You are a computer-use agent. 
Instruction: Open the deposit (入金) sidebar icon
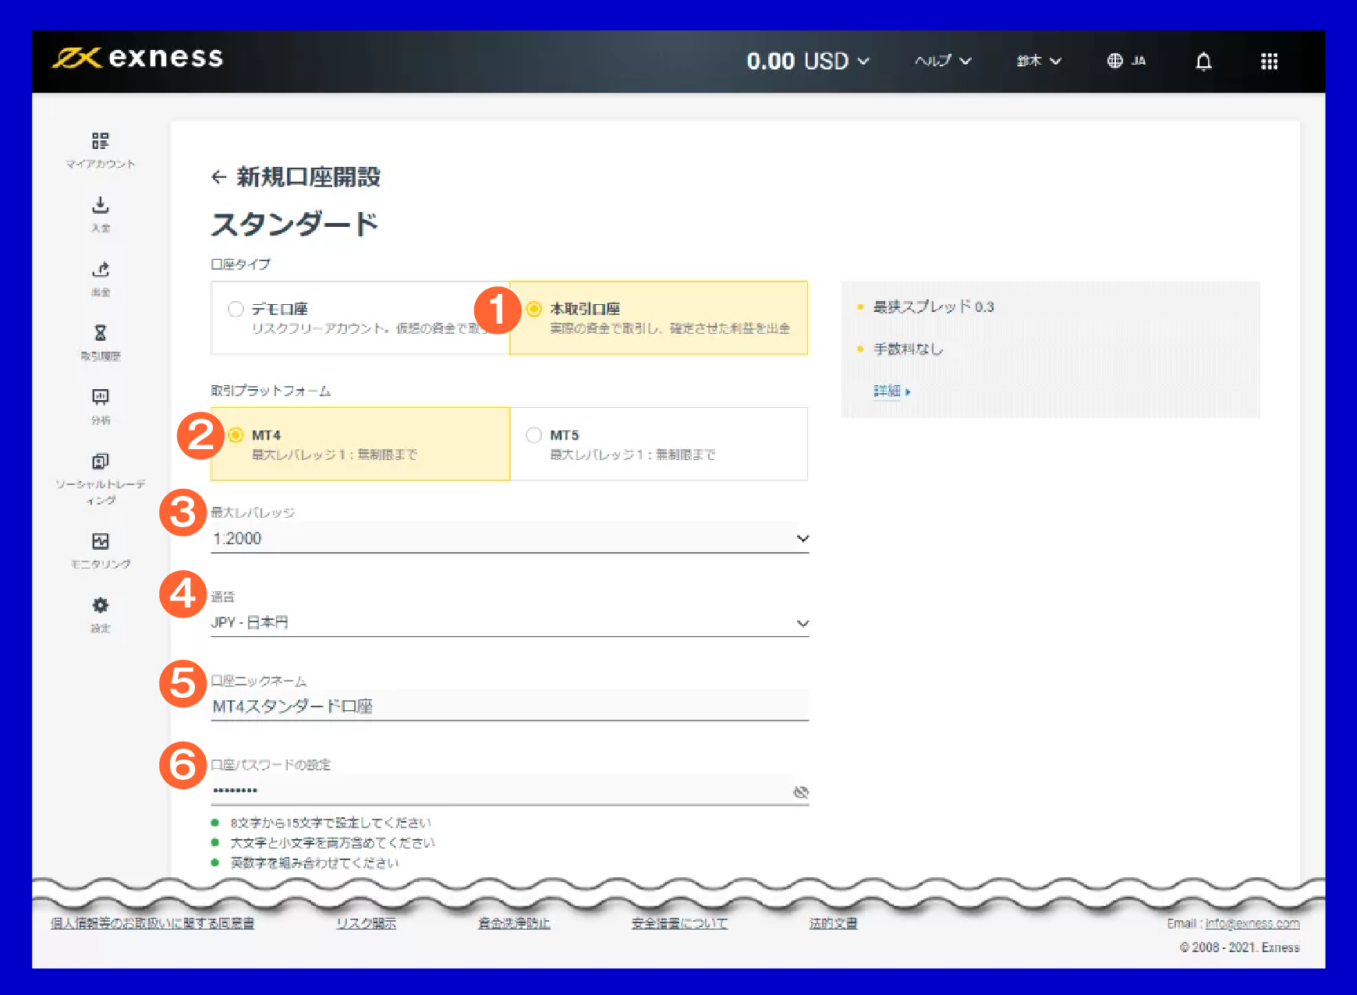click(x=101, y=205)
